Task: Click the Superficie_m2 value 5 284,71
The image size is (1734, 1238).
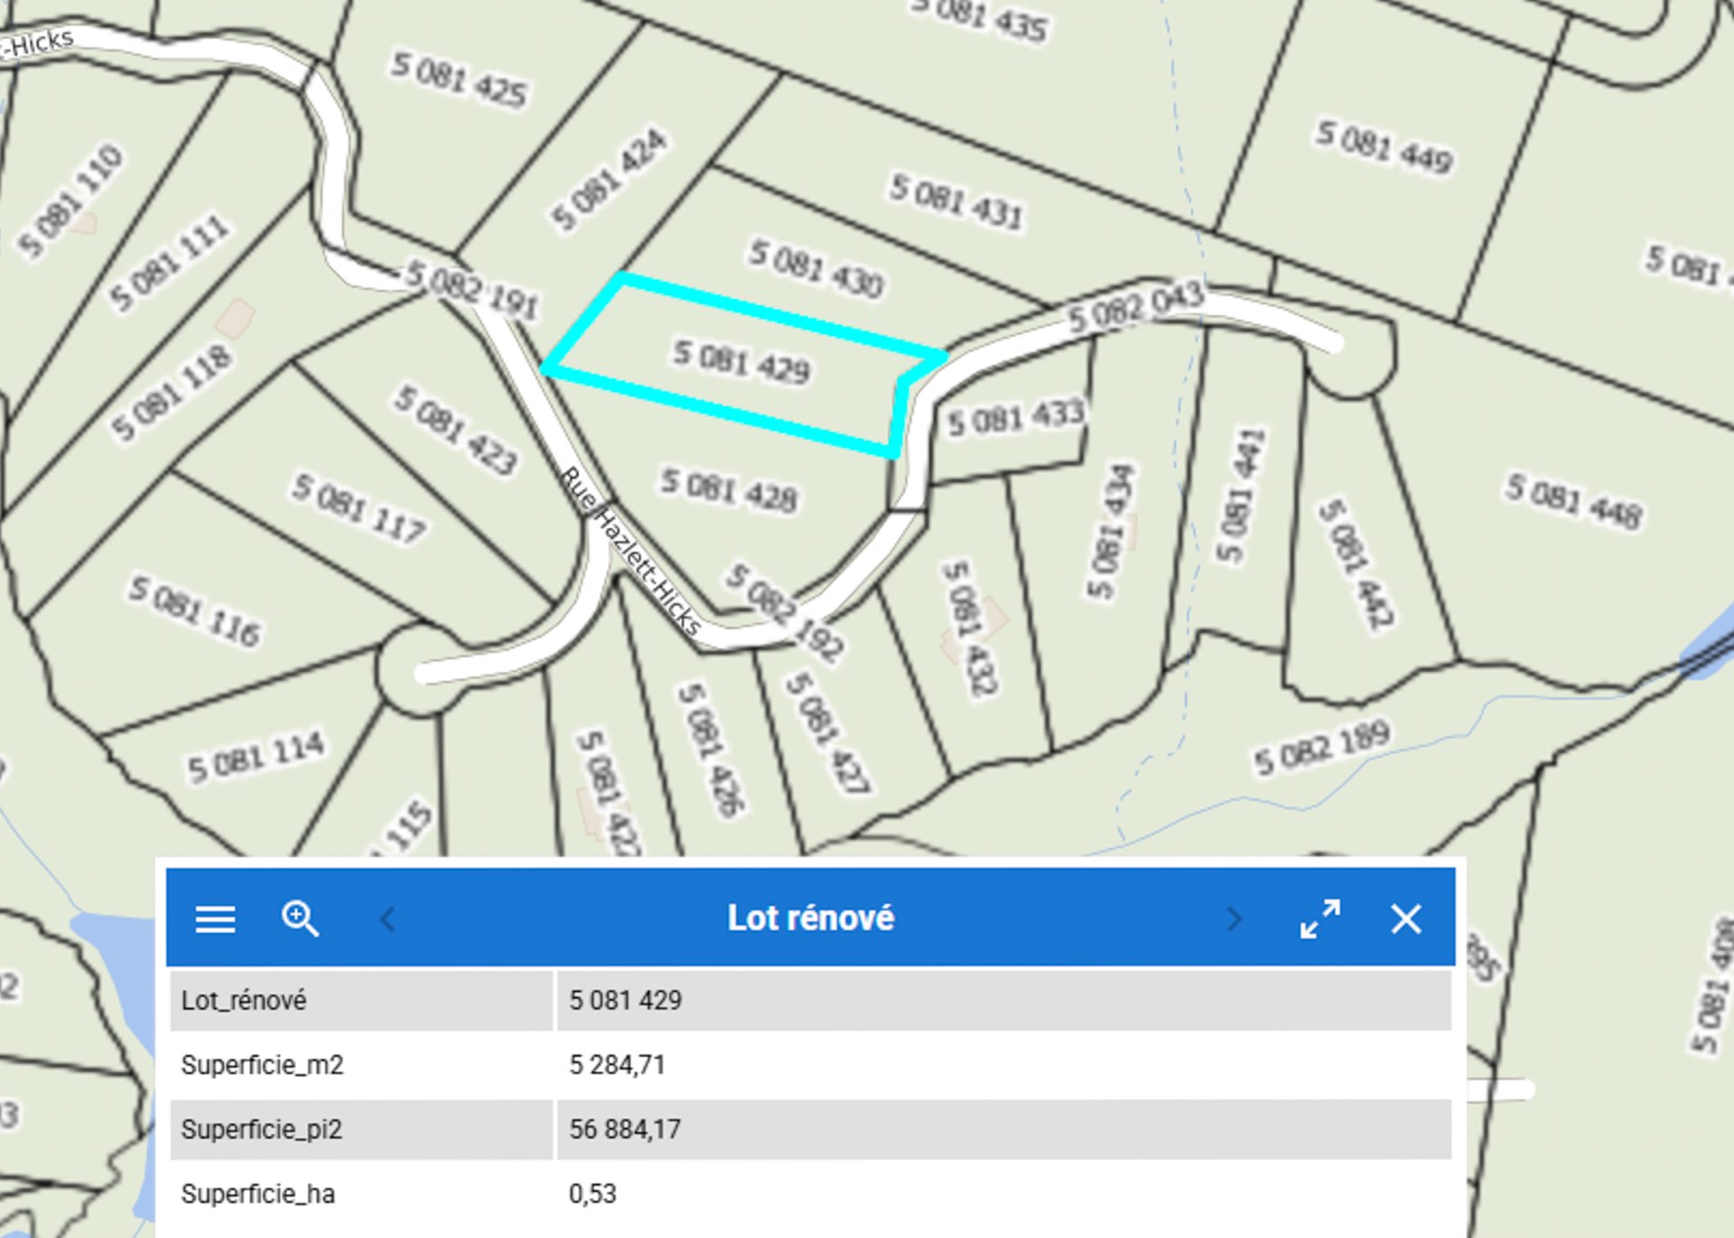Action: click(617, 1065)
